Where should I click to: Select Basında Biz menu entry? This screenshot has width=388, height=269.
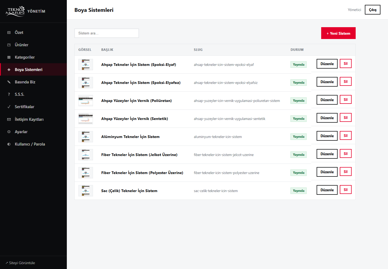[33, 82]
